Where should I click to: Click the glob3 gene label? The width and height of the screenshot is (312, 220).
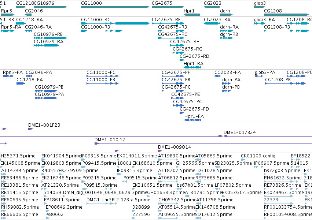click(260, 3)
